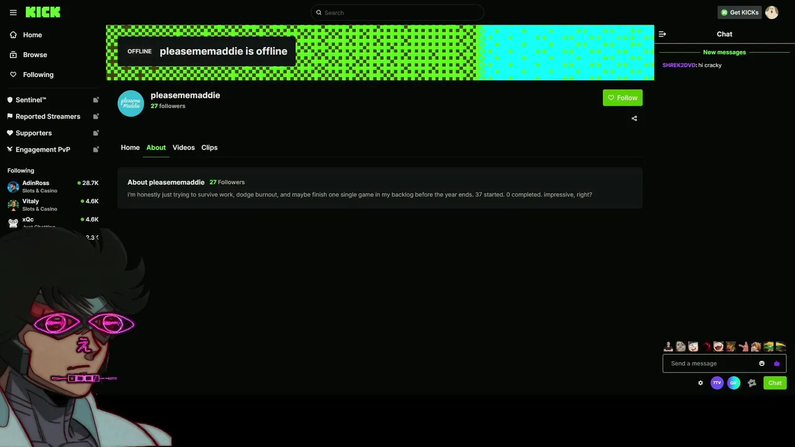Insert the Patrick Star emote
The height and width of the screenshot is (447, 795).
pos(744,346)
